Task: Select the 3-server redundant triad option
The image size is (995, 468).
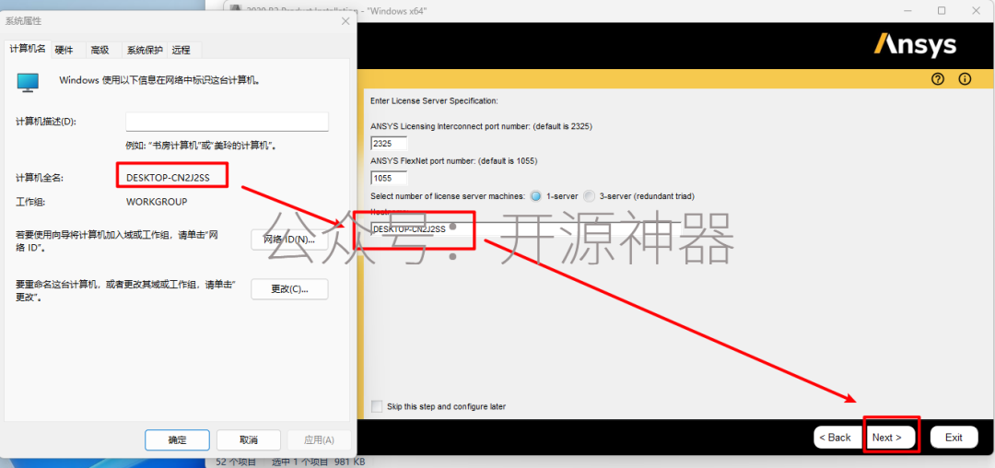Action: pyautogui.click(x=589, y=196)
